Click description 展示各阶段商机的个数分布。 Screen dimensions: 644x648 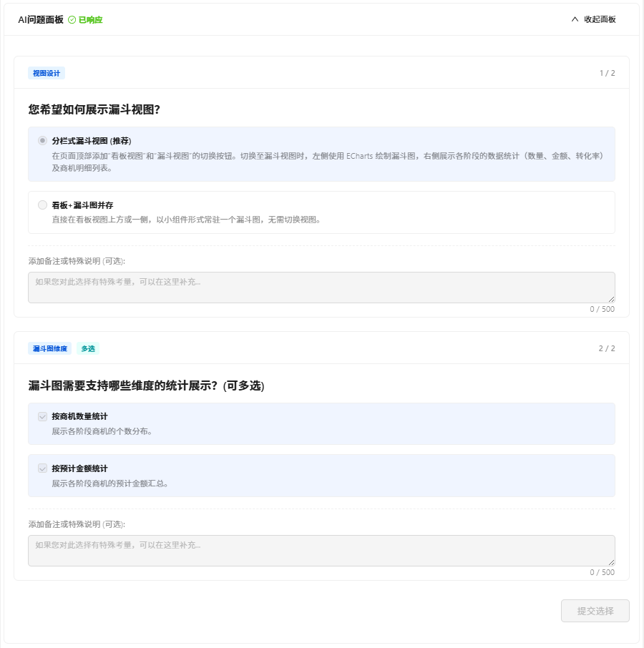coord(102,431)
